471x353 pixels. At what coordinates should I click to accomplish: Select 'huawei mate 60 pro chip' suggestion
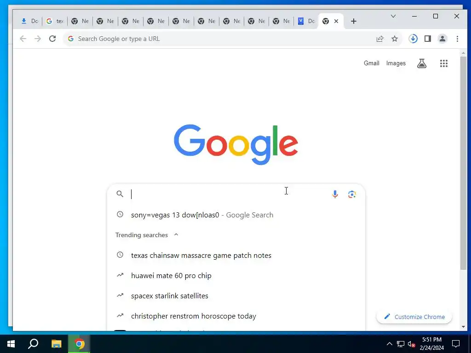click(x=236, y=276)
